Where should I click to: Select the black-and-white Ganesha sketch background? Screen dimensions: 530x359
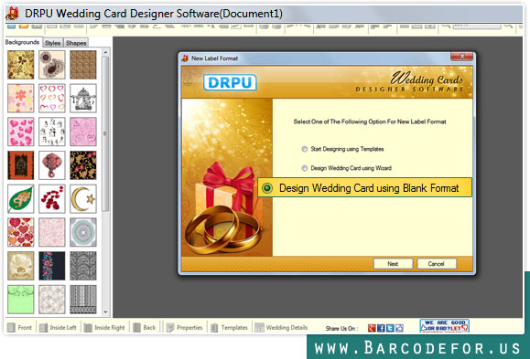pyautogui.click(x=83, y=98)
